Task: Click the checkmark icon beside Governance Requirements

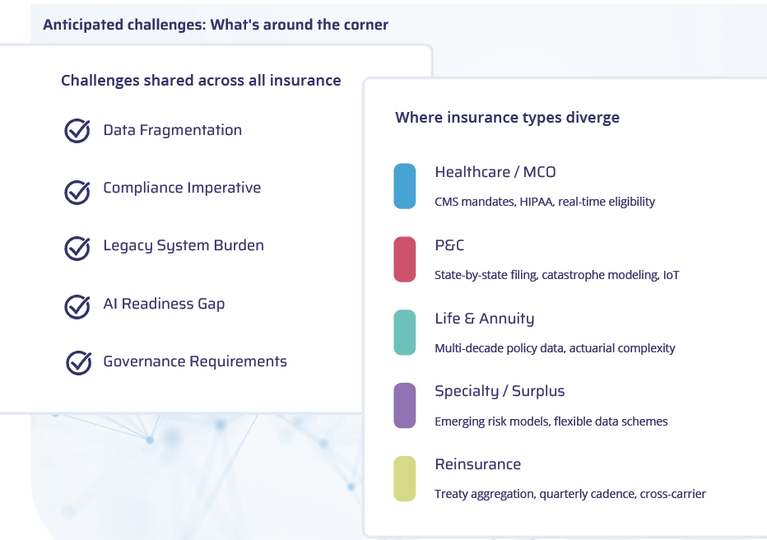Action: pyautogui.click(x=78, y=362)
